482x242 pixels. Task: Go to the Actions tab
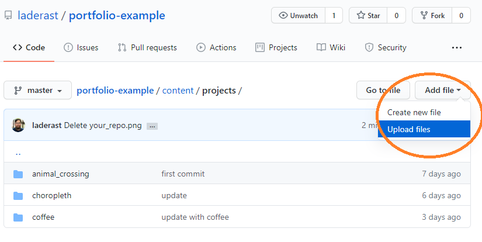[x=216, y=47]
